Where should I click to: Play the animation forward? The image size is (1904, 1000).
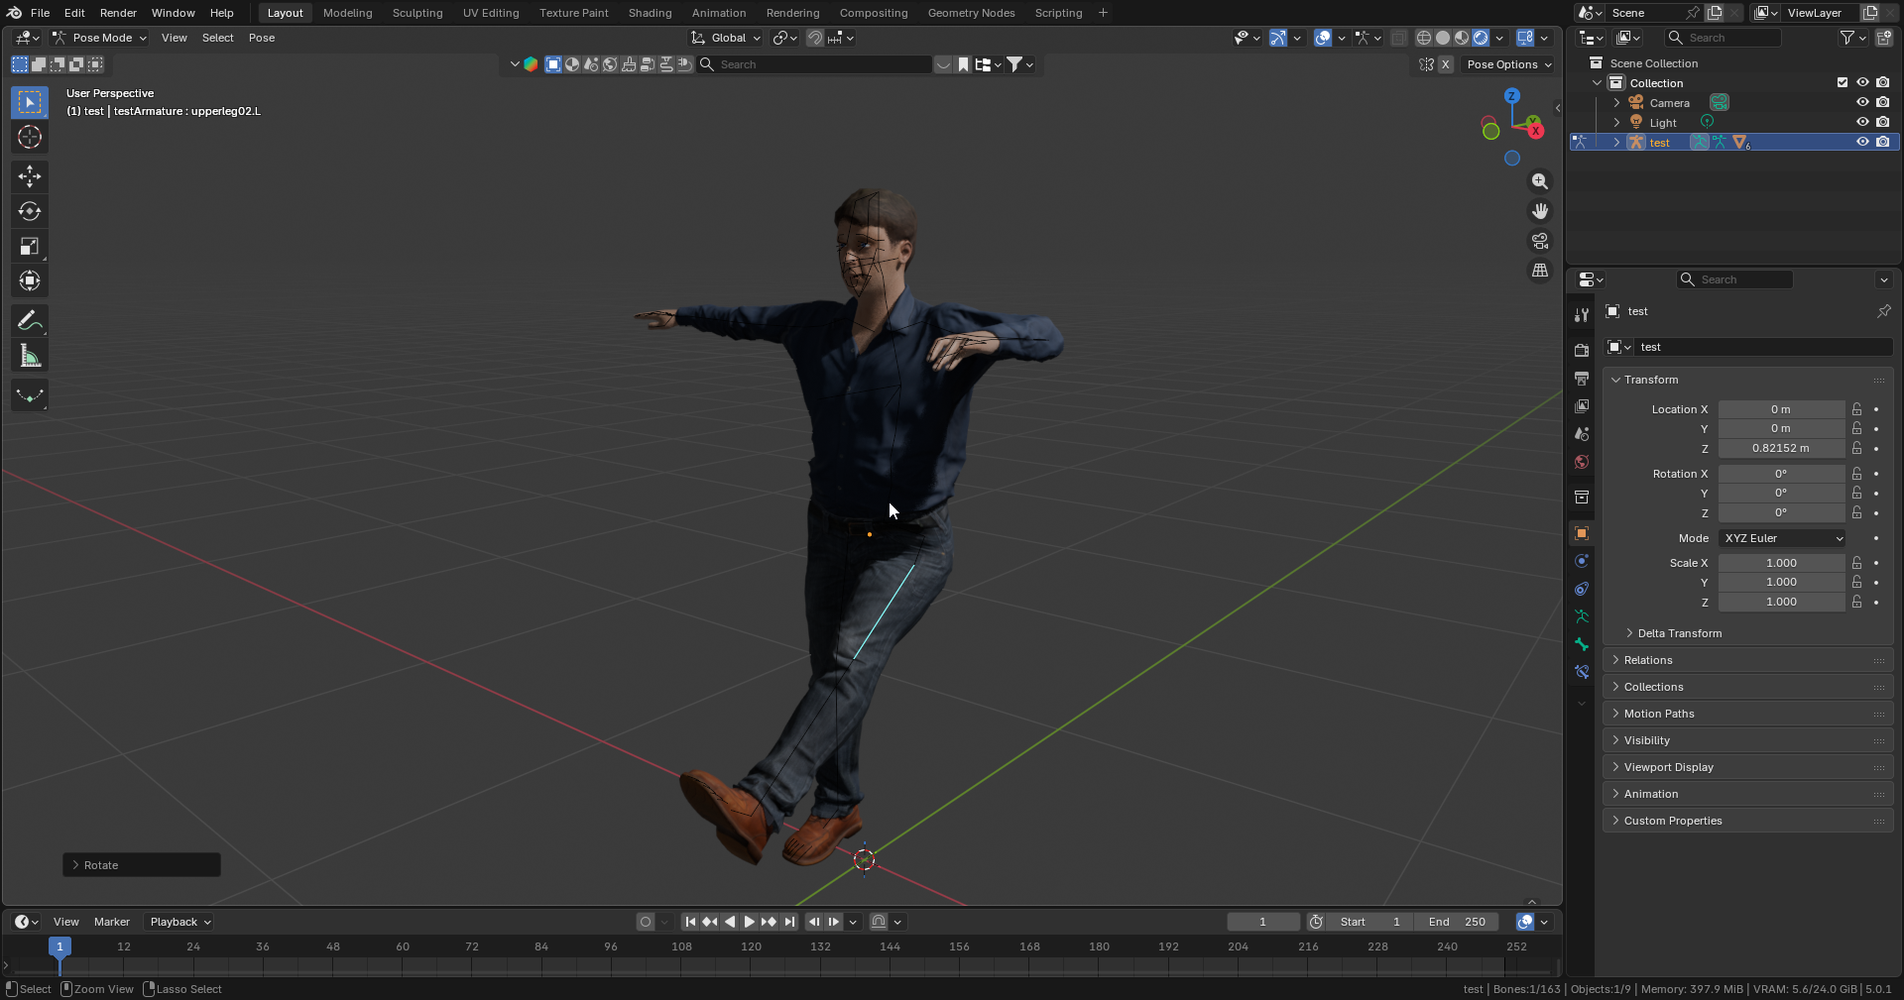[x=750, y=922]
